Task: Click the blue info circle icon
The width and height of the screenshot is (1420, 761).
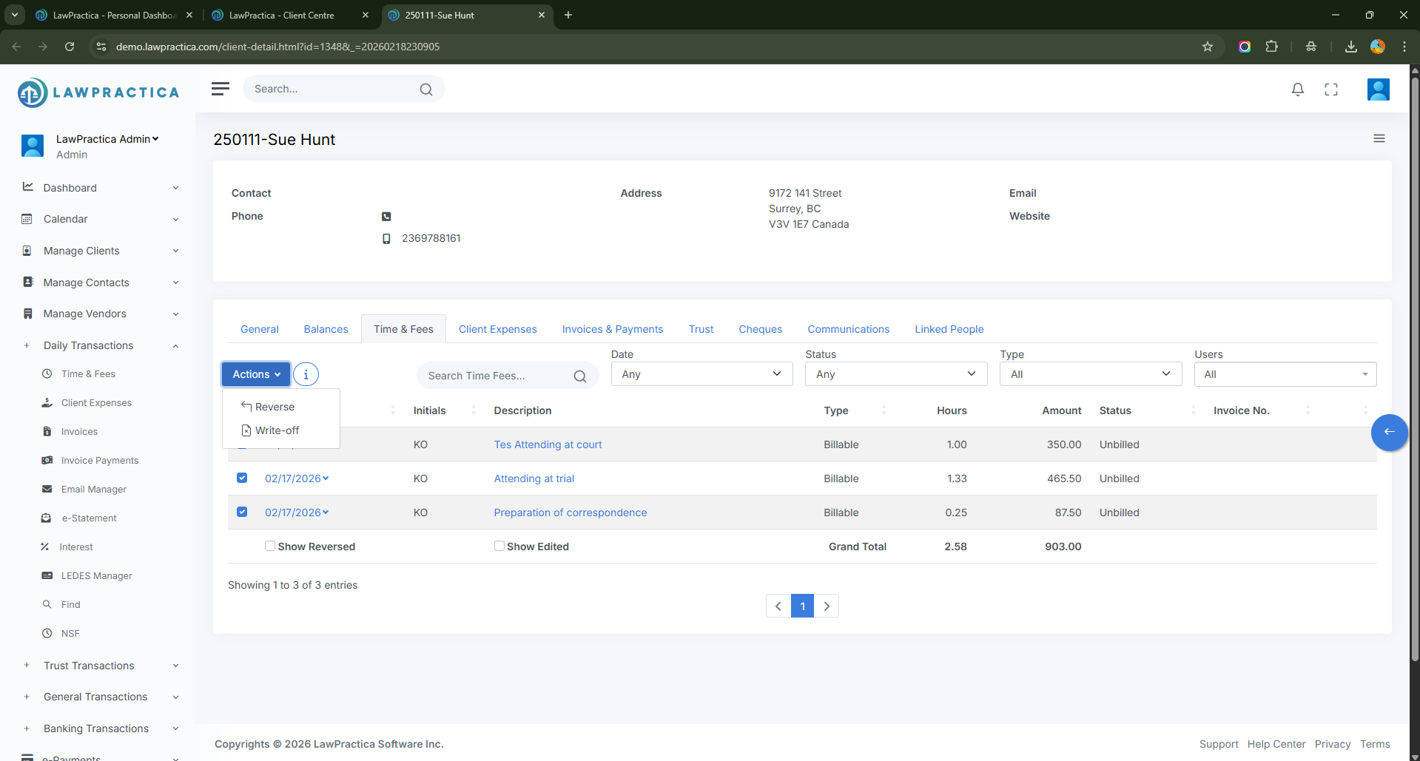Action: click(306, 374)
